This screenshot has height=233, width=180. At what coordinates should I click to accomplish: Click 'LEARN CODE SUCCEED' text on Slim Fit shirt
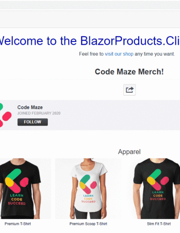[158, 196]
